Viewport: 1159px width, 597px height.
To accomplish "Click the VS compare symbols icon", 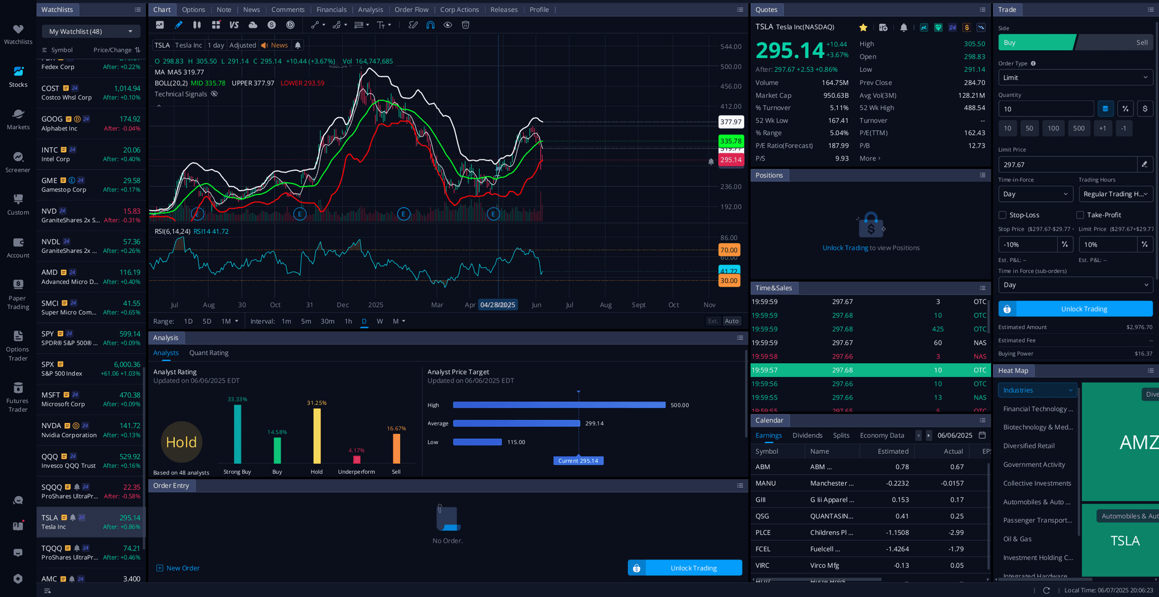I will [234, 25].
